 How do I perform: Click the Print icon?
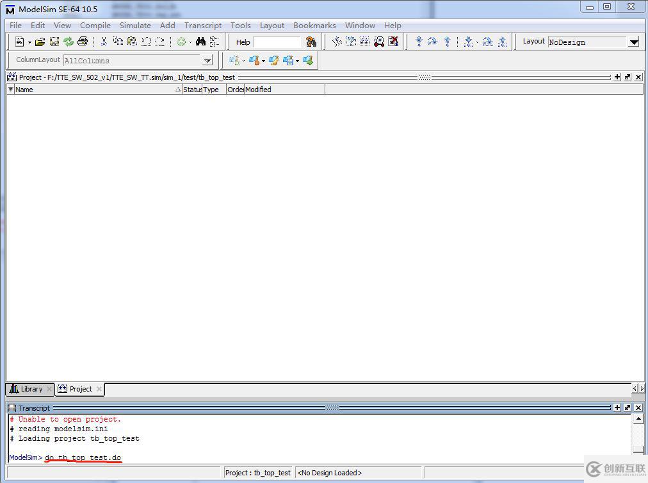pyautogui.click(x=83, y=42)
